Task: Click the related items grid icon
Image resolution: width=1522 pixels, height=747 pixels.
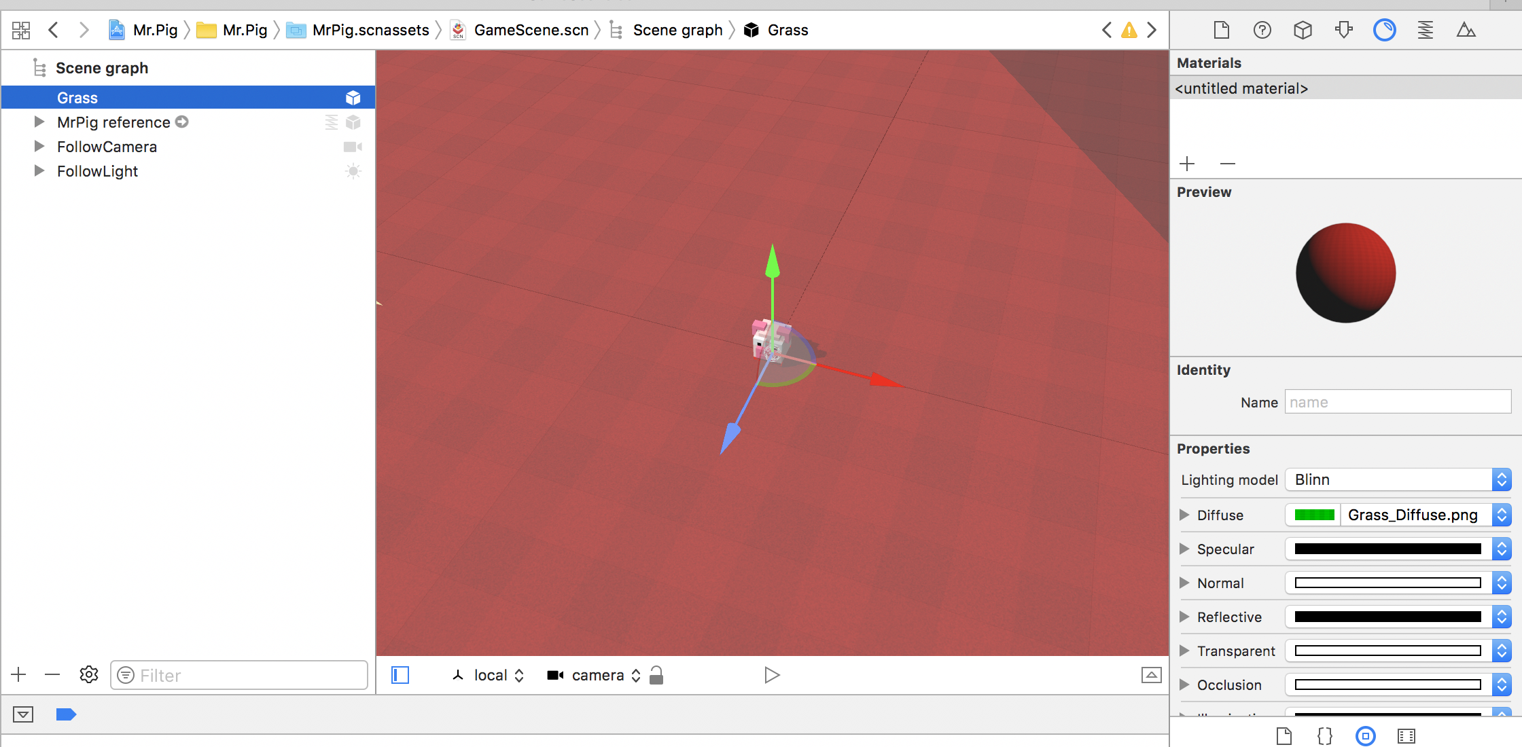Action: point(21,30)
